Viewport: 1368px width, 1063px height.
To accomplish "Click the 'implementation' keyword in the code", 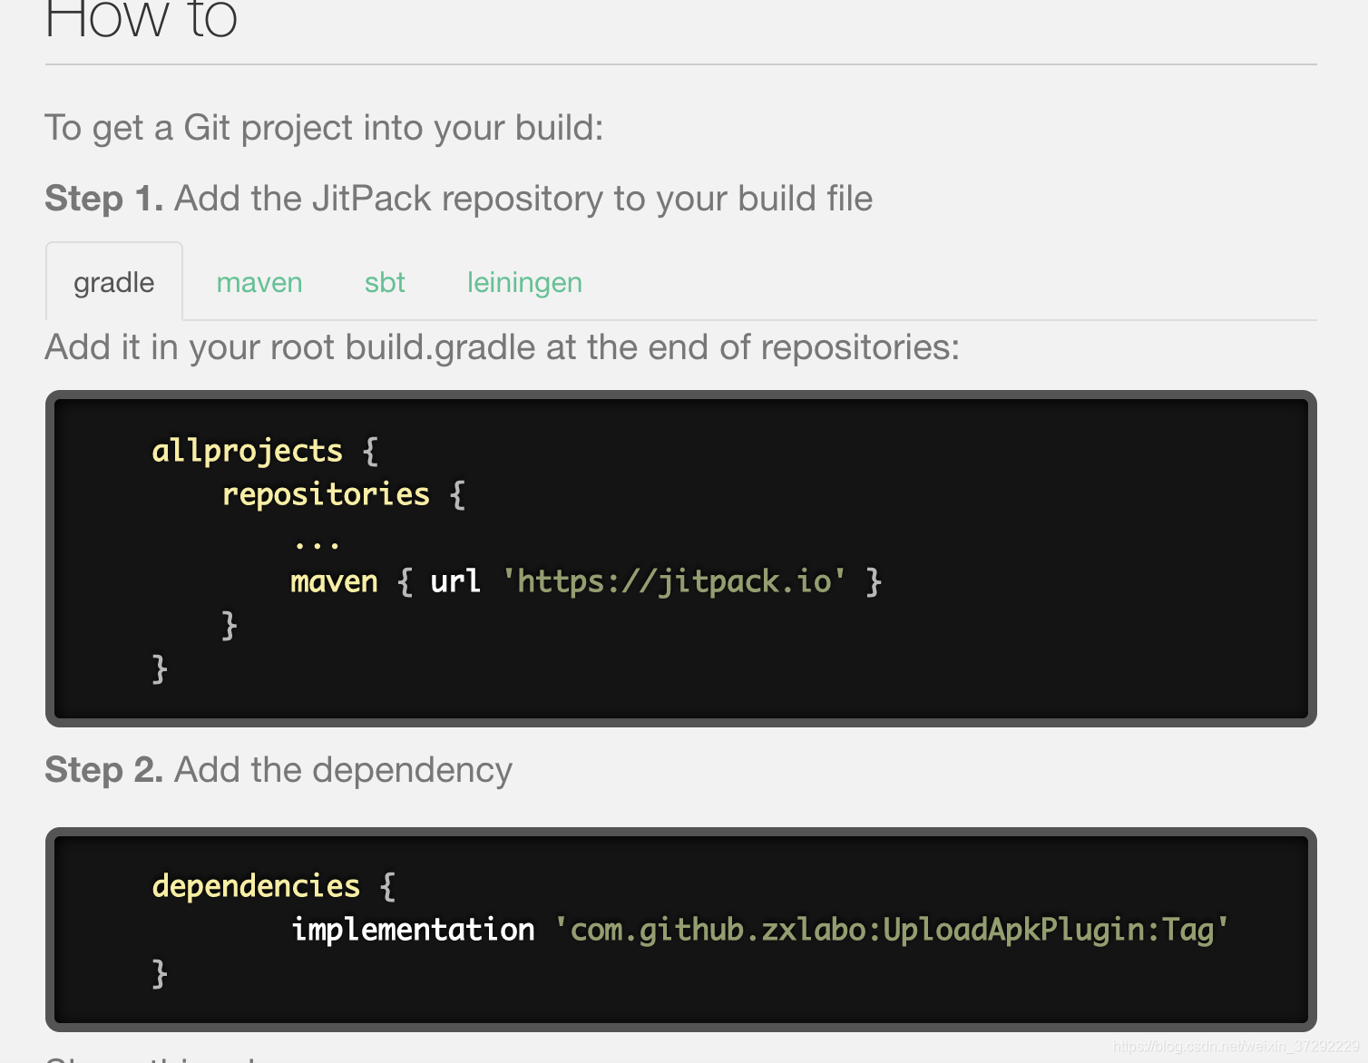I will (x=413, y=930).
